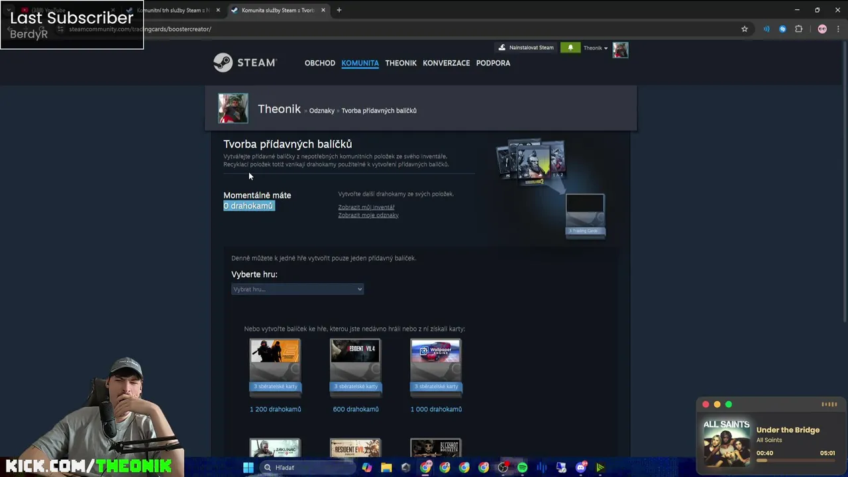Close the music widget with red dot
Viewport: 848px width, 477px height.
[x=706, y=404]
